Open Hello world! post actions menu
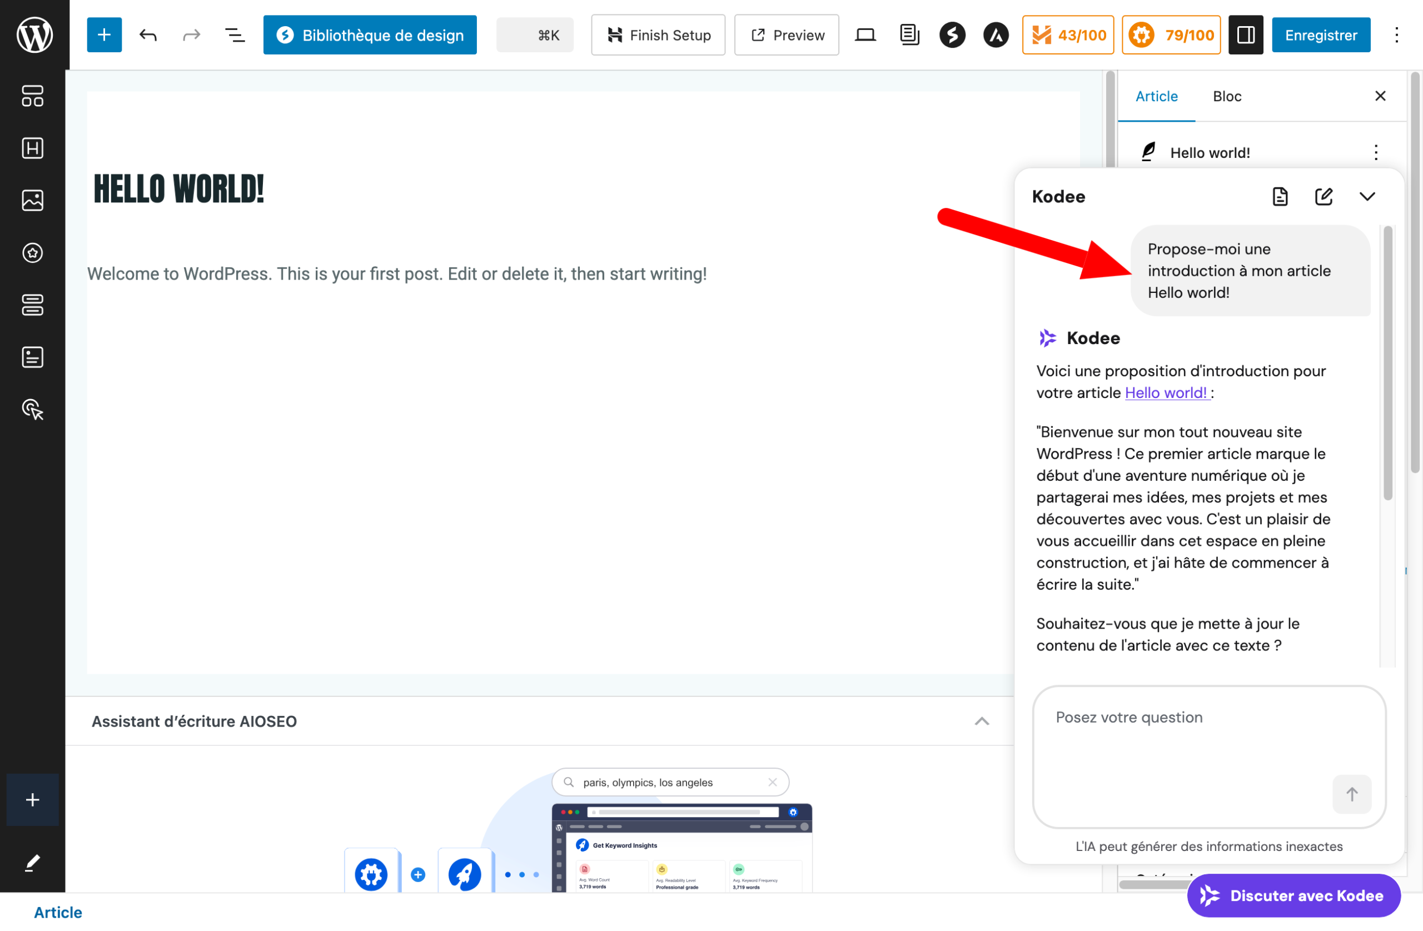Image resolution: width=1423 pixels, height=931 pixels. (1376, 152)
